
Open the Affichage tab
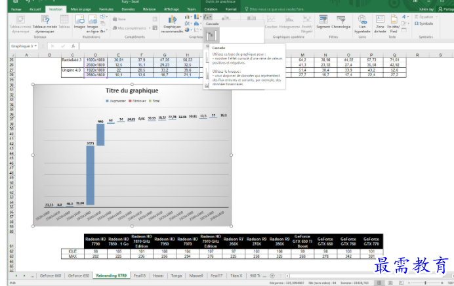click(x=172, y=9)
